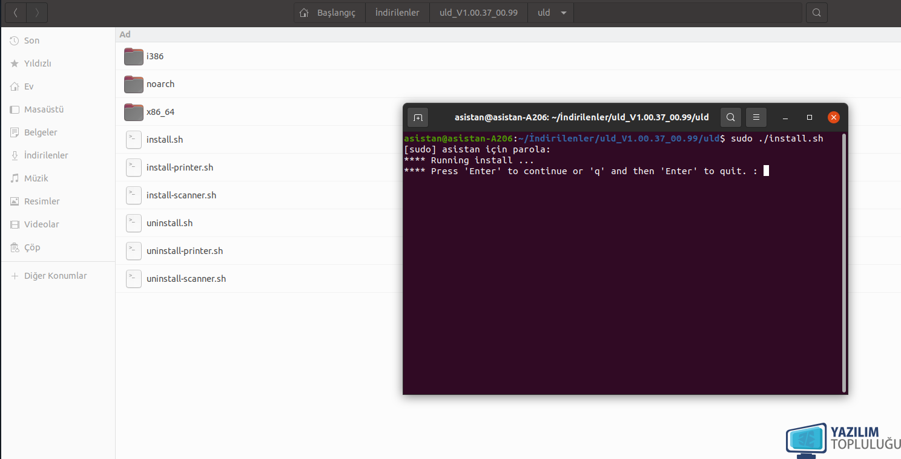Click the terminal cursor after the quit prompt
This screenshot has height=459, width=901.
(766, 171)
